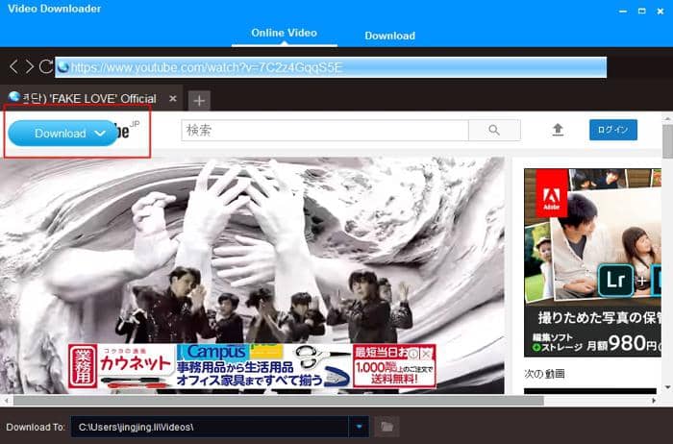Maximize the Video Downloader window
Screen dimensions: 673x444
[x=641, y=12]
